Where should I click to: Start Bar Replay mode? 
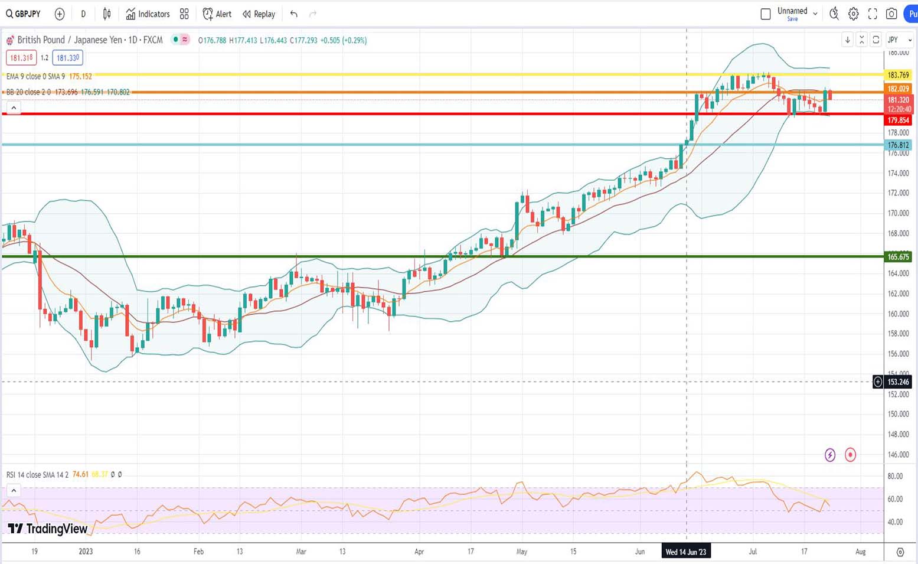point(259,14)
